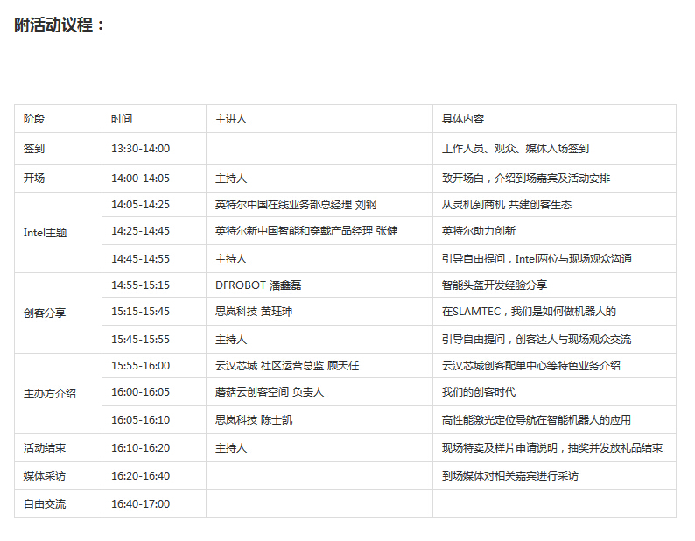
Task: Select the 16:40-17:00 time cell
Action: (x=140, y=504)
